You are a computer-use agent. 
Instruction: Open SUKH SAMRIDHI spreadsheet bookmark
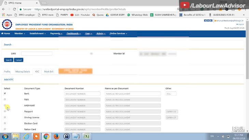point(163,15)
